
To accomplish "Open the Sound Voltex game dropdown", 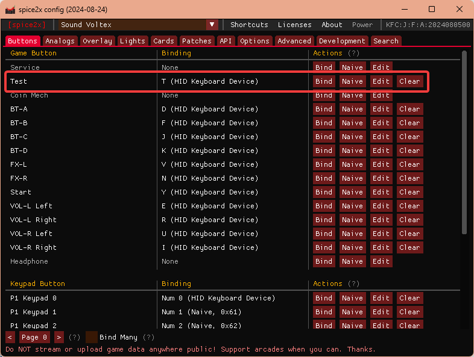I will coord(212,25).
